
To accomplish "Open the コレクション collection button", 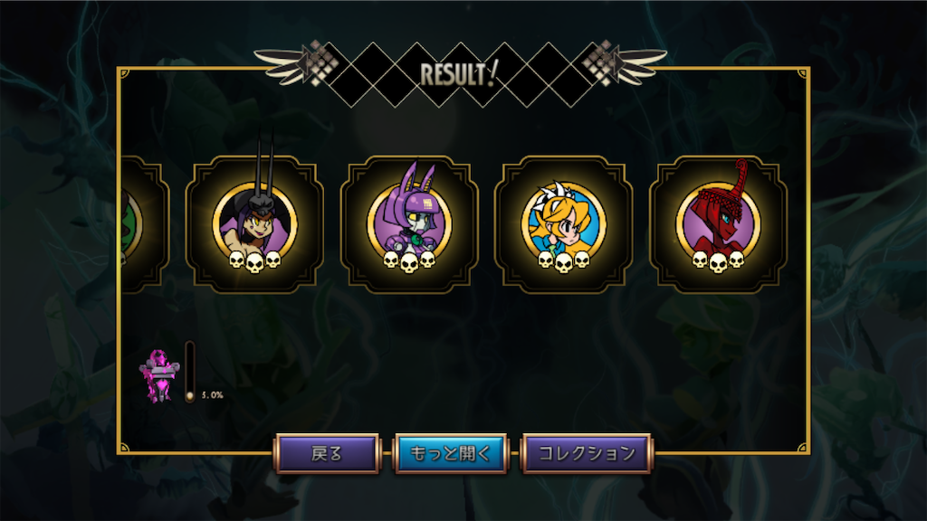I will 587,454.
